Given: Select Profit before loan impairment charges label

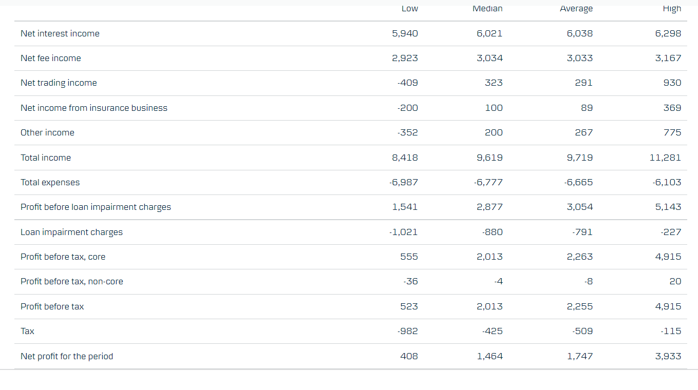Looking at the screenshot, I should click(96, 207).
